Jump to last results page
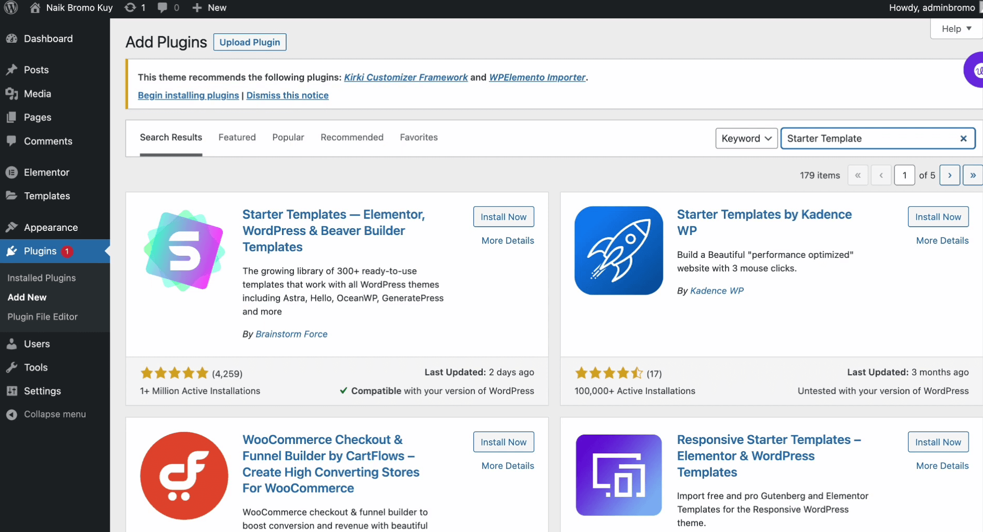This screenshot has width=983, height=532. tap(973, 175)
